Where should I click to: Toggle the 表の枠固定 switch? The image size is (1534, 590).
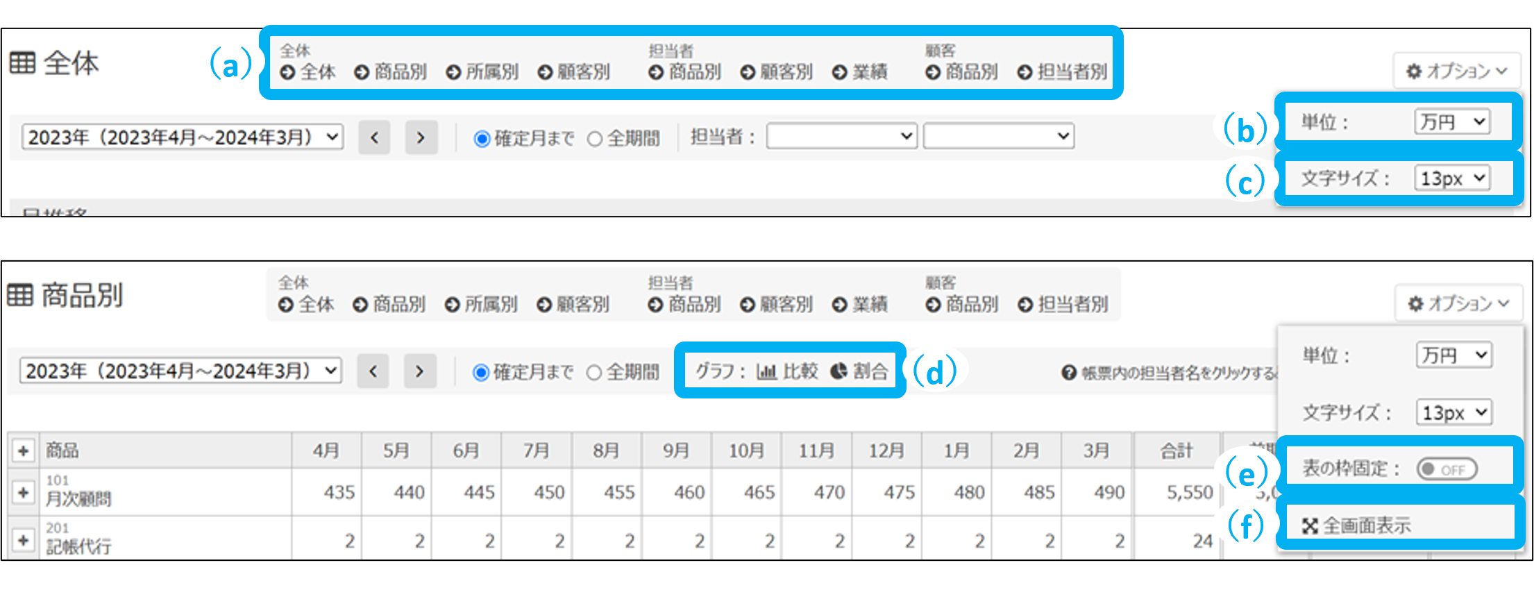coord(1447,470)
